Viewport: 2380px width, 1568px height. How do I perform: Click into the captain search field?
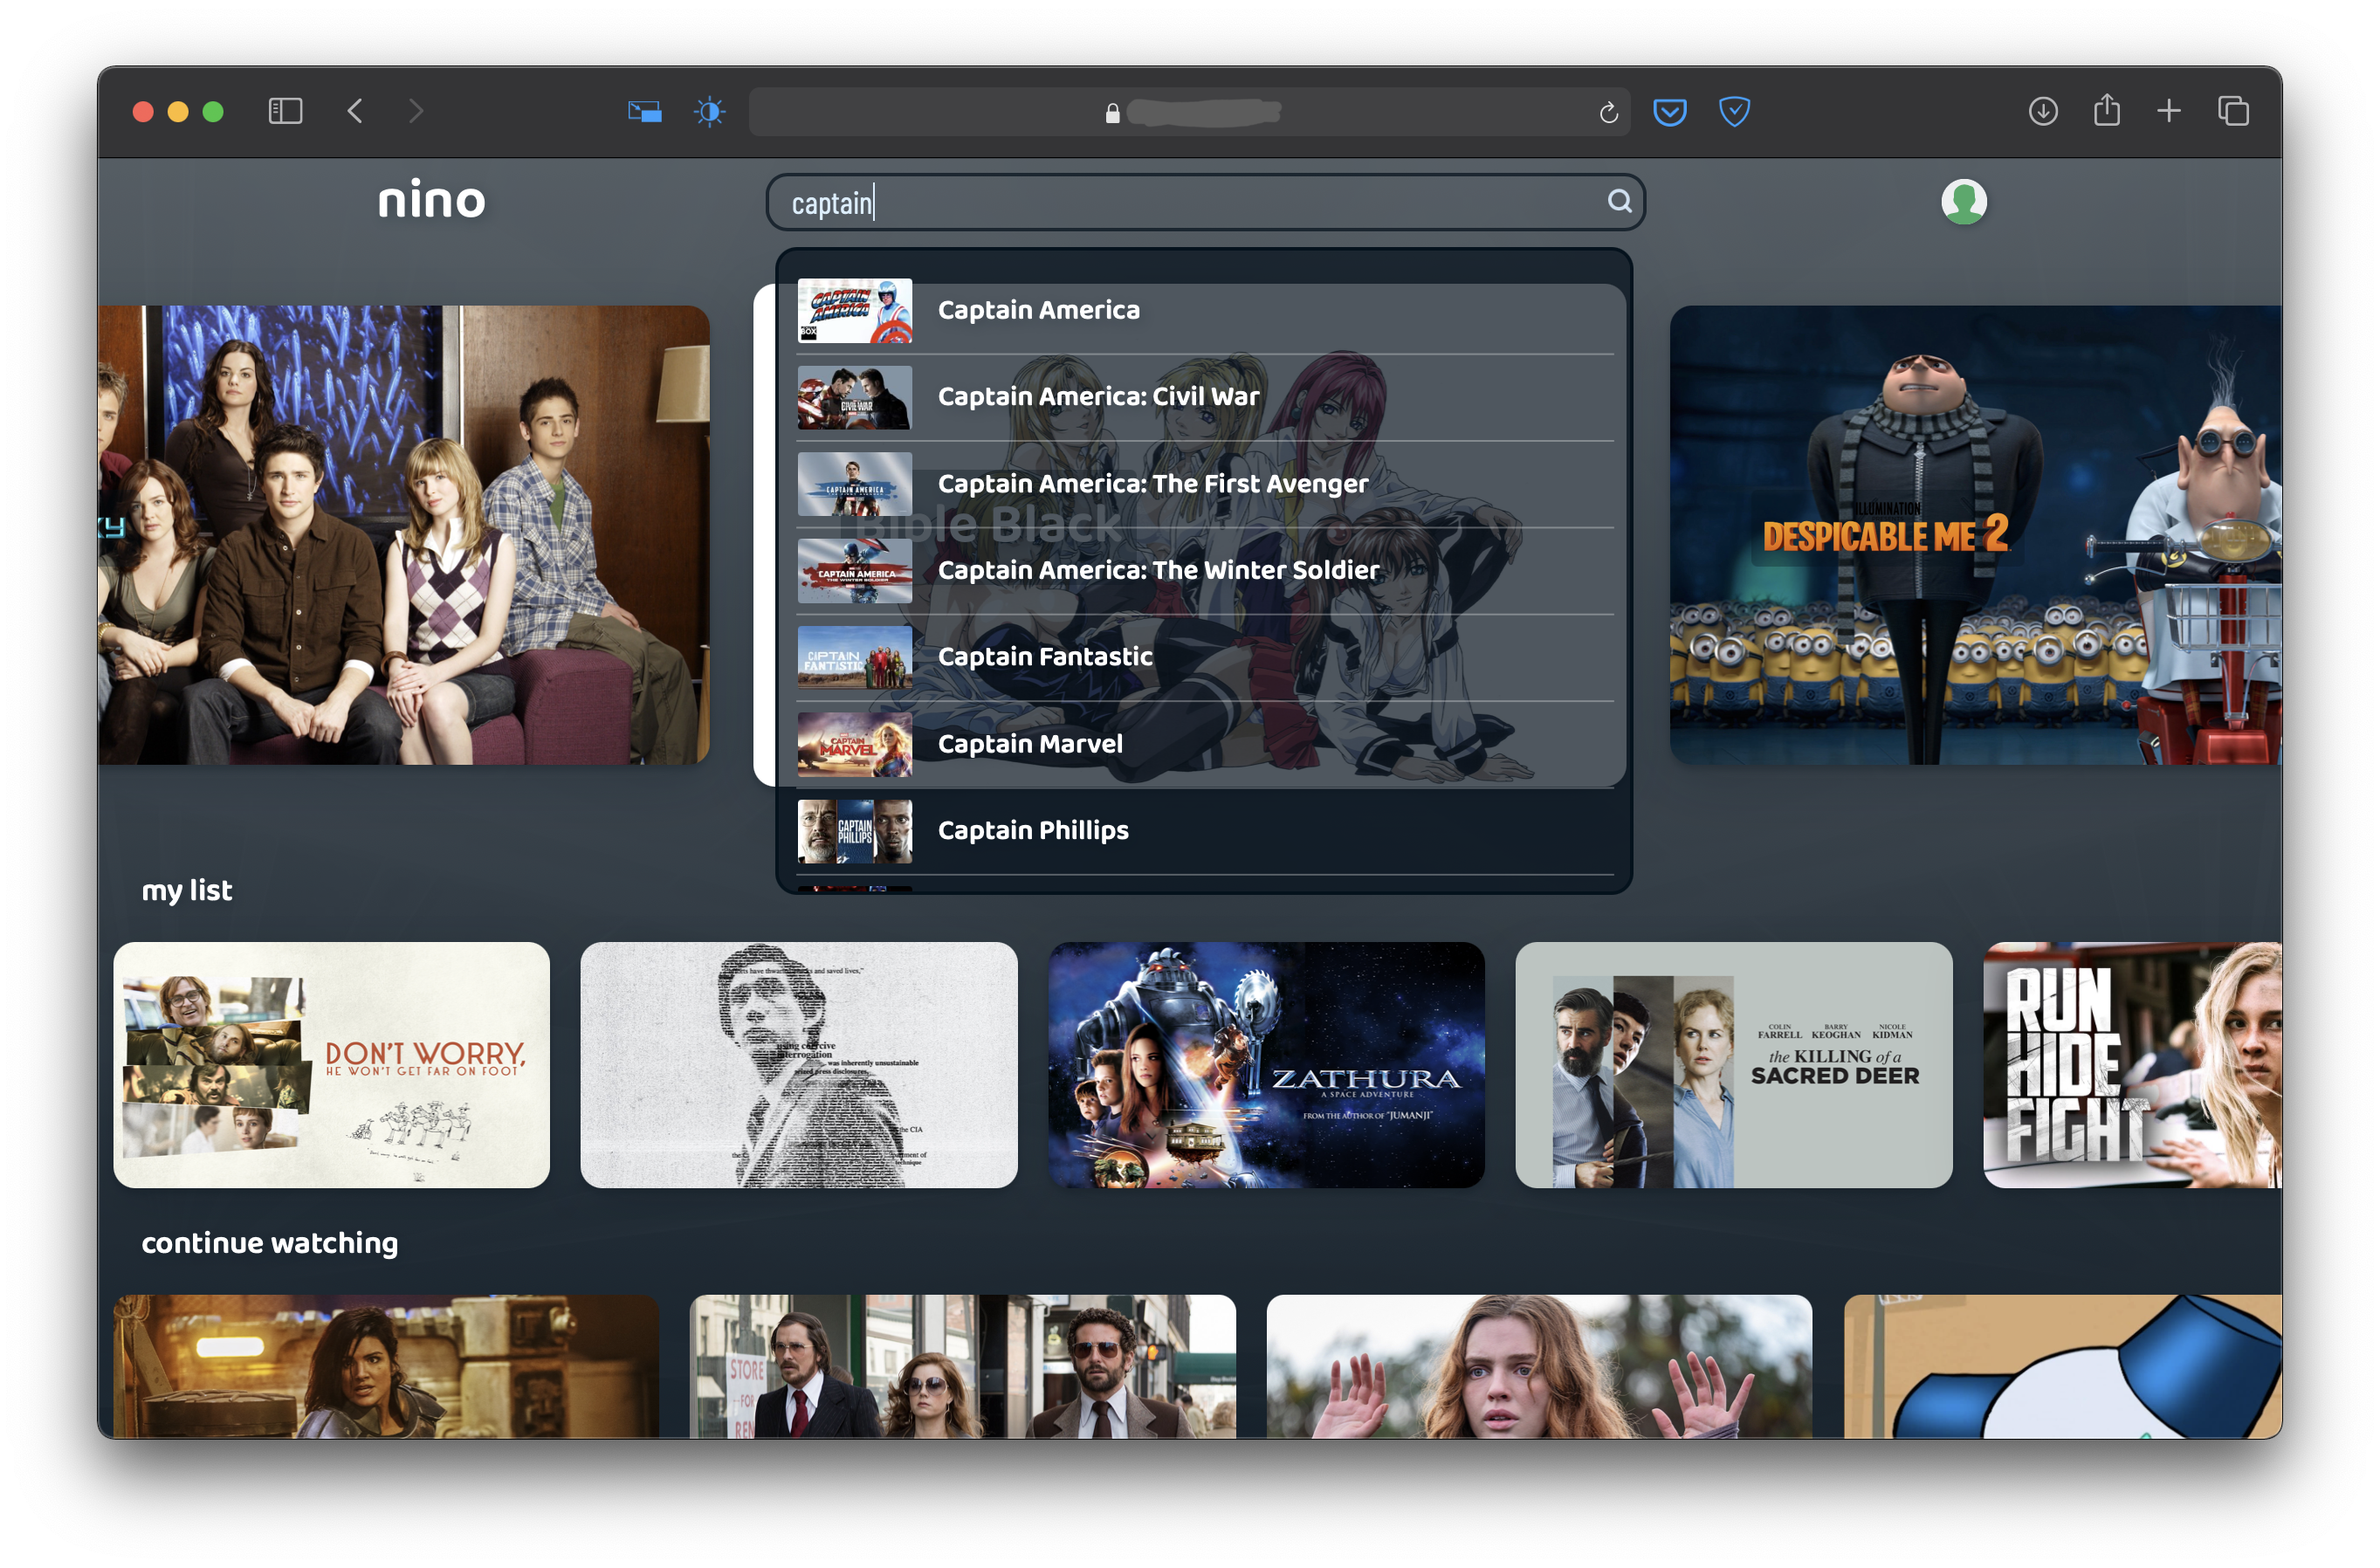coord(1180,203)
